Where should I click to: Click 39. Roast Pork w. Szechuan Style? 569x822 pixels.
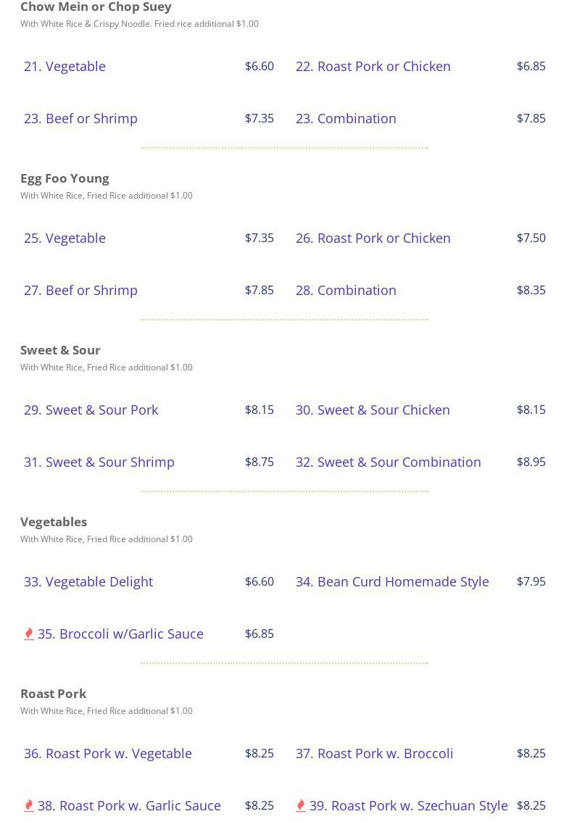408,805
